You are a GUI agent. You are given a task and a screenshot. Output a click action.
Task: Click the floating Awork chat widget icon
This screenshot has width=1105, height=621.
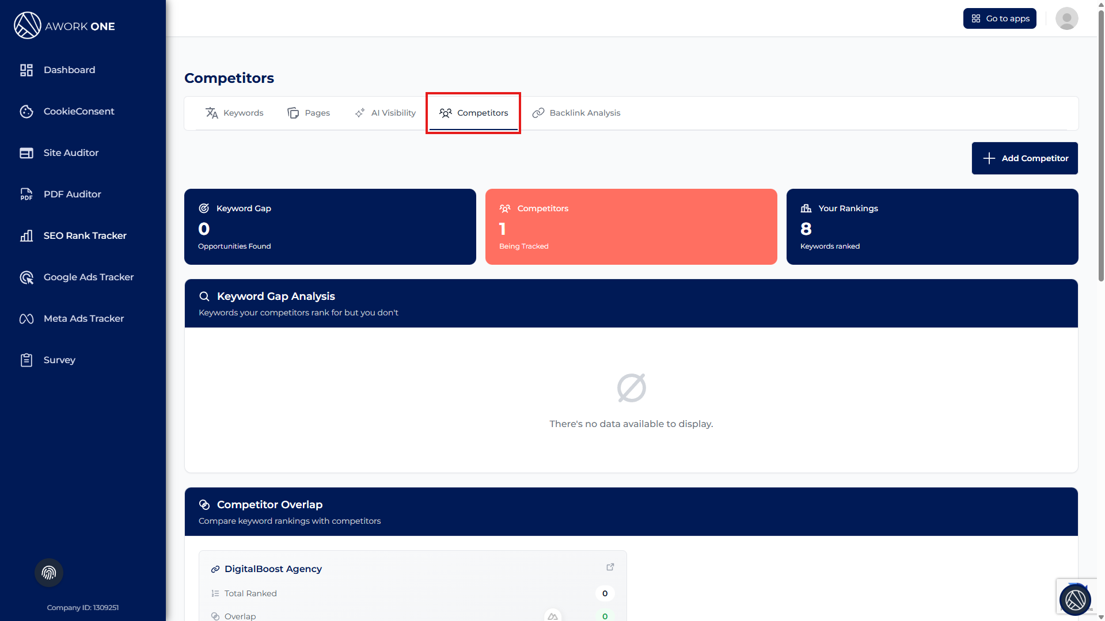tap(1074, 599)
